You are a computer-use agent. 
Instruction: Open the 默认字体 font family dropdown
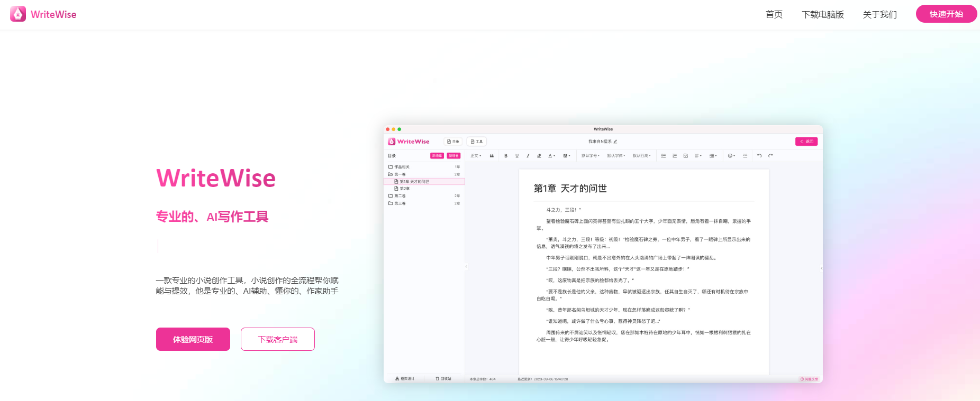tap(616, 156)
